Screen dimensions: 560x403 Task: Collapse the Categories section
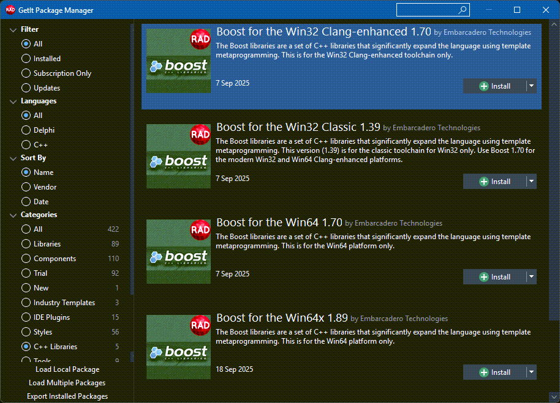13,215
